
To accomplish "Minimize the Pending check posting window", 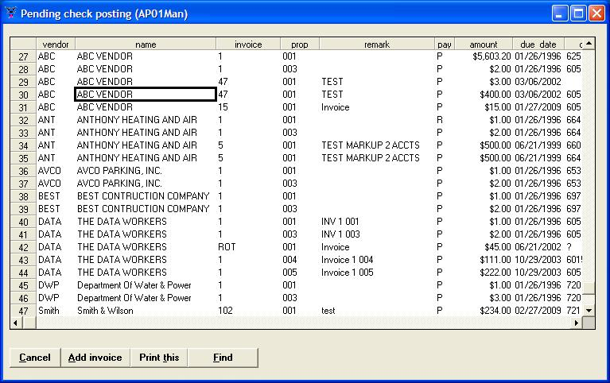I will pyautogui.click(x=560, y=14).
